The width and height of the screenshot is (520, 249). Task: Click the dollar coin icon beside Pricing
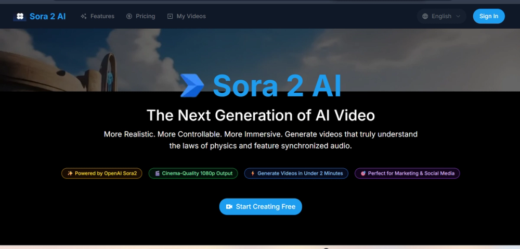point(129,16)
